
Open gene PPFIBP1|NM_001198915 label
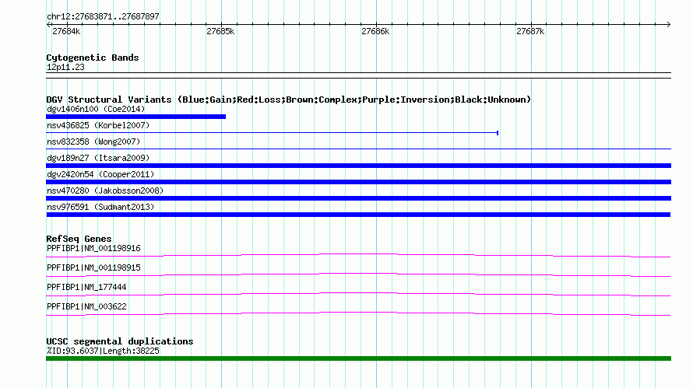pyautogui.click(x=93, y=267)
